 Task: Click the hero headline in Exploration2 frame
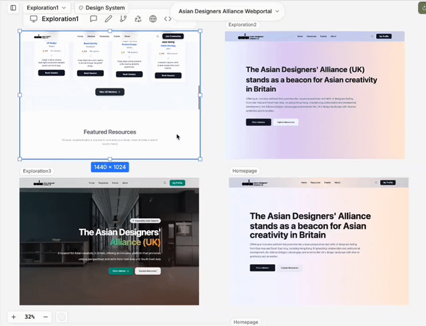pos(312,79)
